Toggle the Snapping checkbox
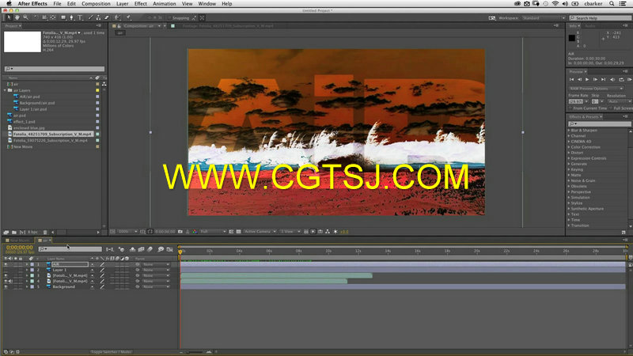The height and width of the screenshot is (356, 633). (169, 17)
